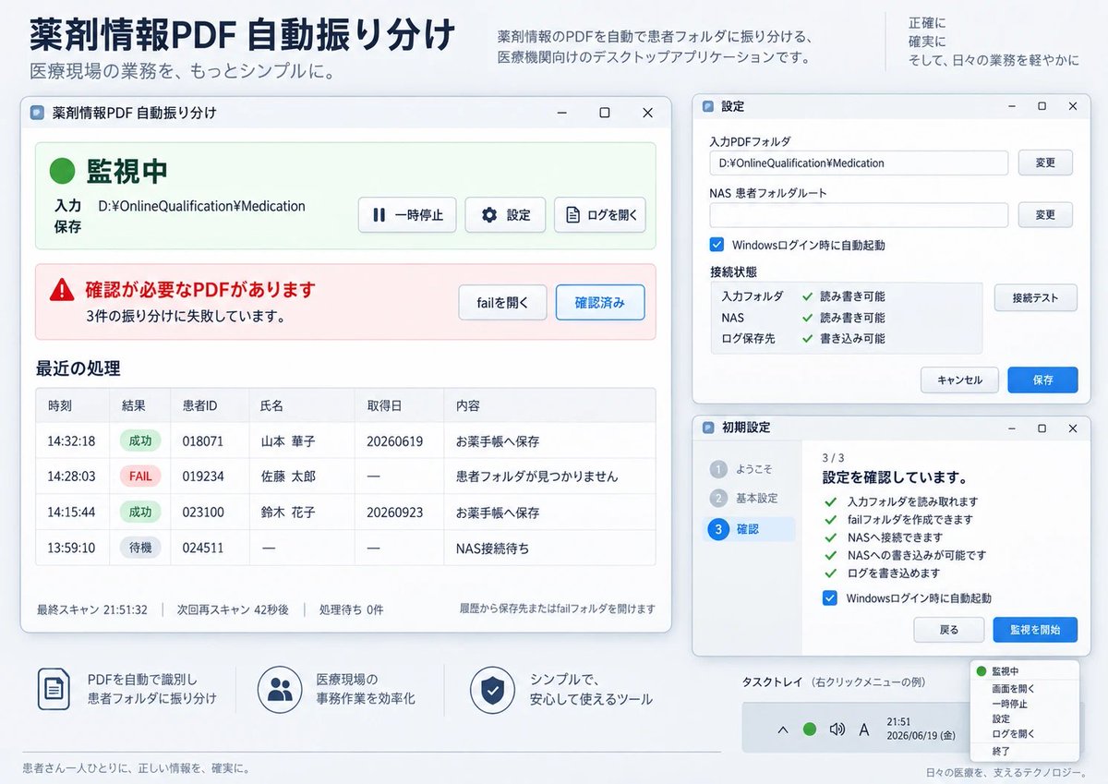Click 最終スキャン 21:51:32 status text
1108x784 pixels.
click(x=92, y=609)
